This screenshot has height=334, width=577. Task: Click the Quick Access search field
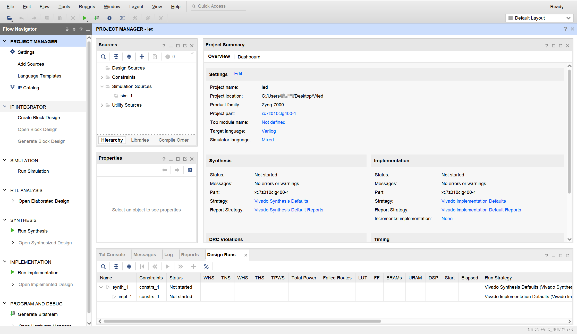pyautogui.click(x=219, y=6)
